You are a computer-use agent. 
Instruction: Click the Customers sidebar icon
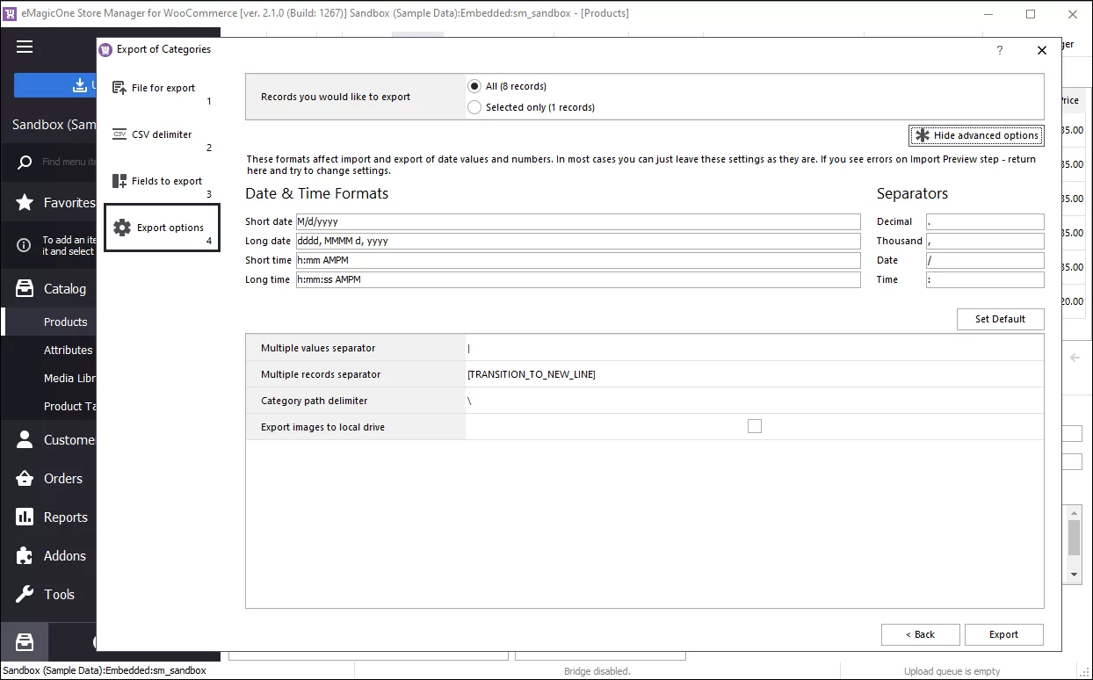click(24, 439)
